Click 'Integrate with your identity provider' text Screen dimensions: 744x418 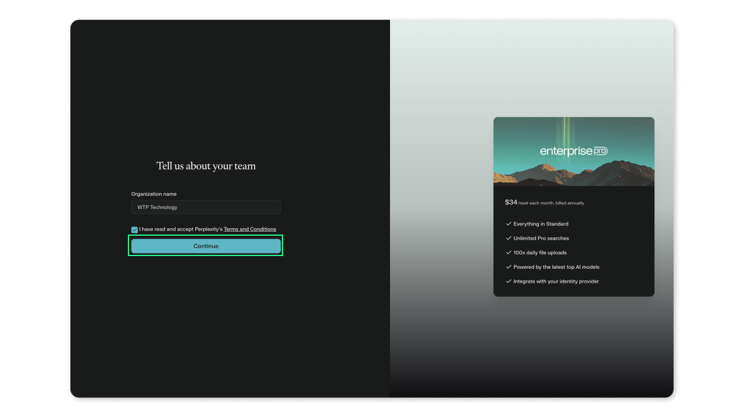(556, 282)
